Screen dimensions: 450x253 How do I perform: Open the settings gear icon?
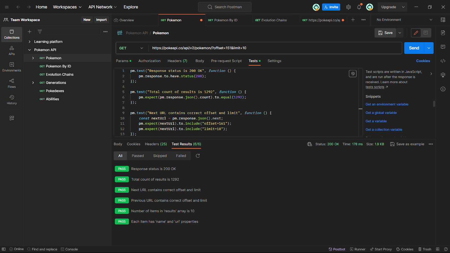pos(348,7)
